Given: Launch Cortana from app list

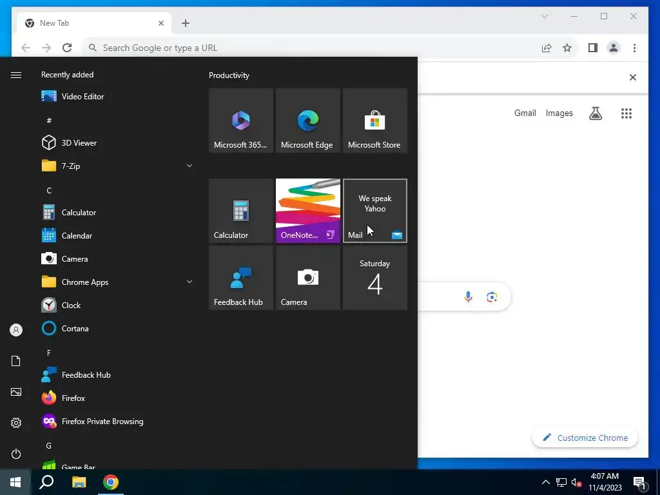Looking at the screenshot, I should [117, 328].
